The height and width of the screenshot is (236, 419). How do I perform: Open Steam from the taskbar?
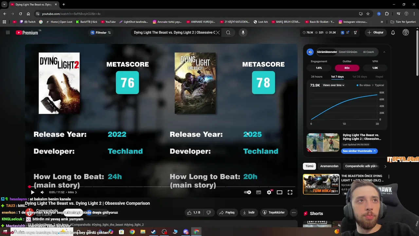point(153,232)
